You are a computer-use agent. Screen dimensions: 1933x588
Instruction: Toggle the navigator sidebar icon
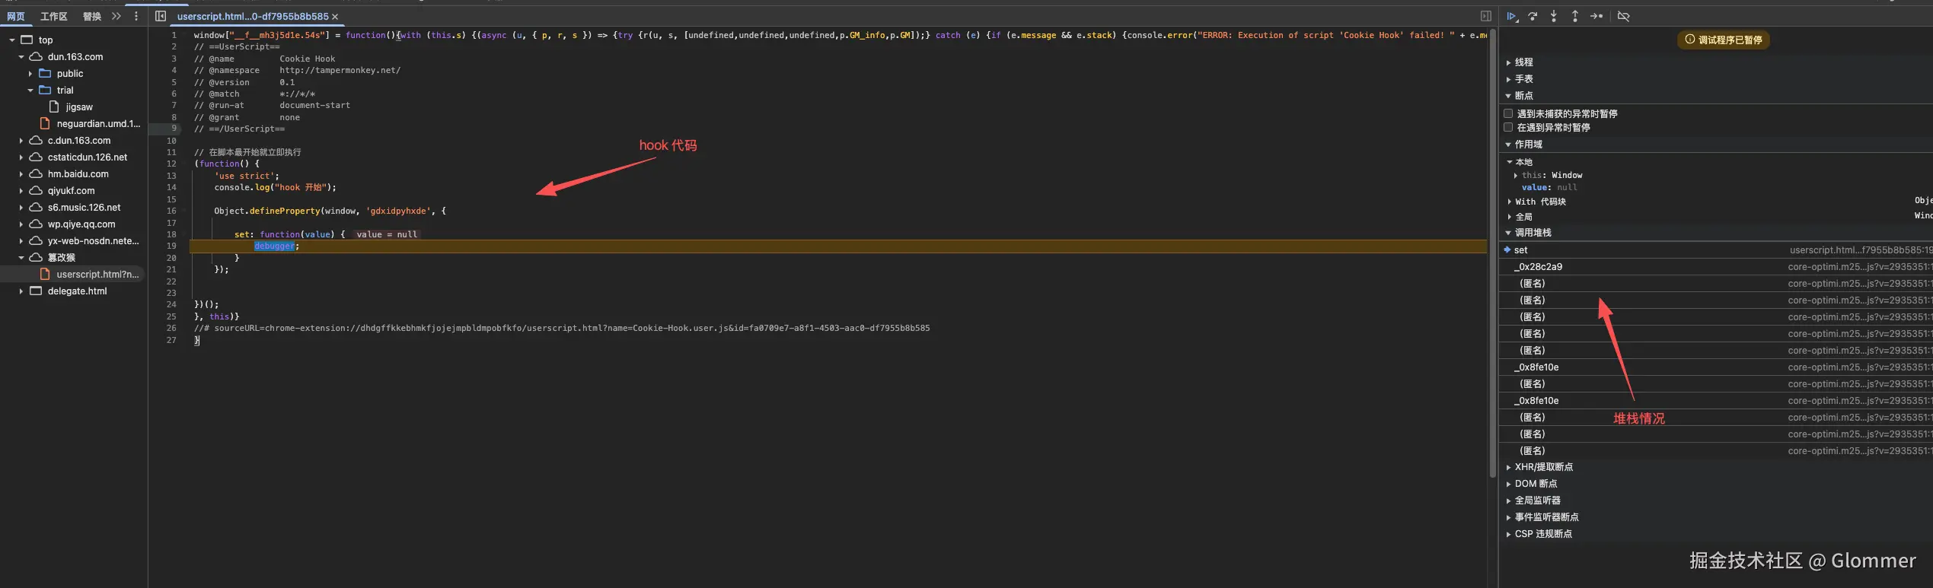pyautogui.click(x=161, y=16)
